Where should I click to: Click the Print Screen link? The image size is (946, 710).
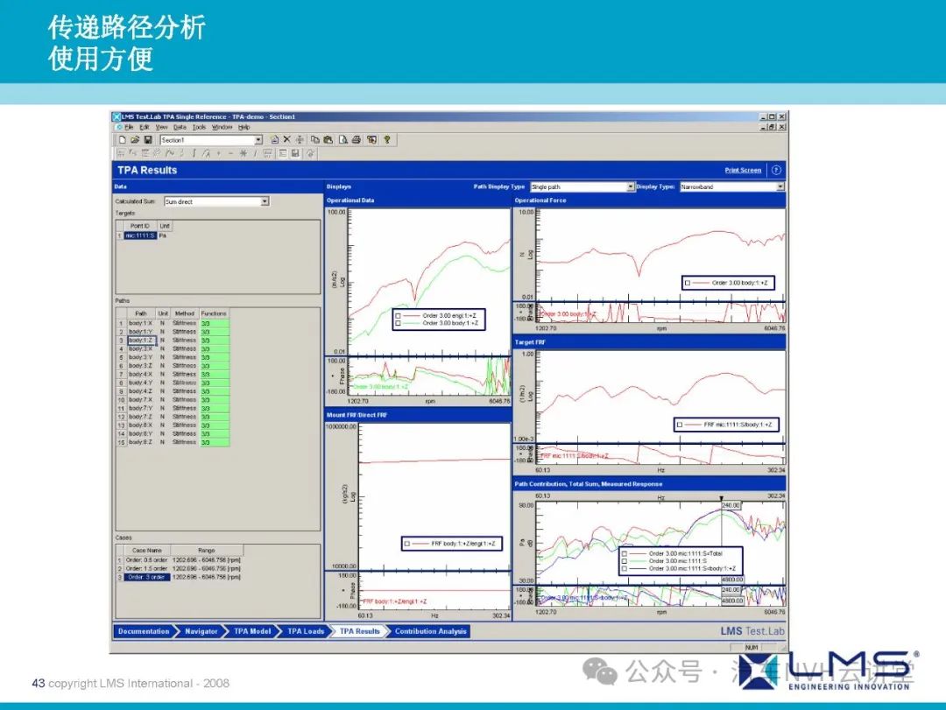(743, 170)
